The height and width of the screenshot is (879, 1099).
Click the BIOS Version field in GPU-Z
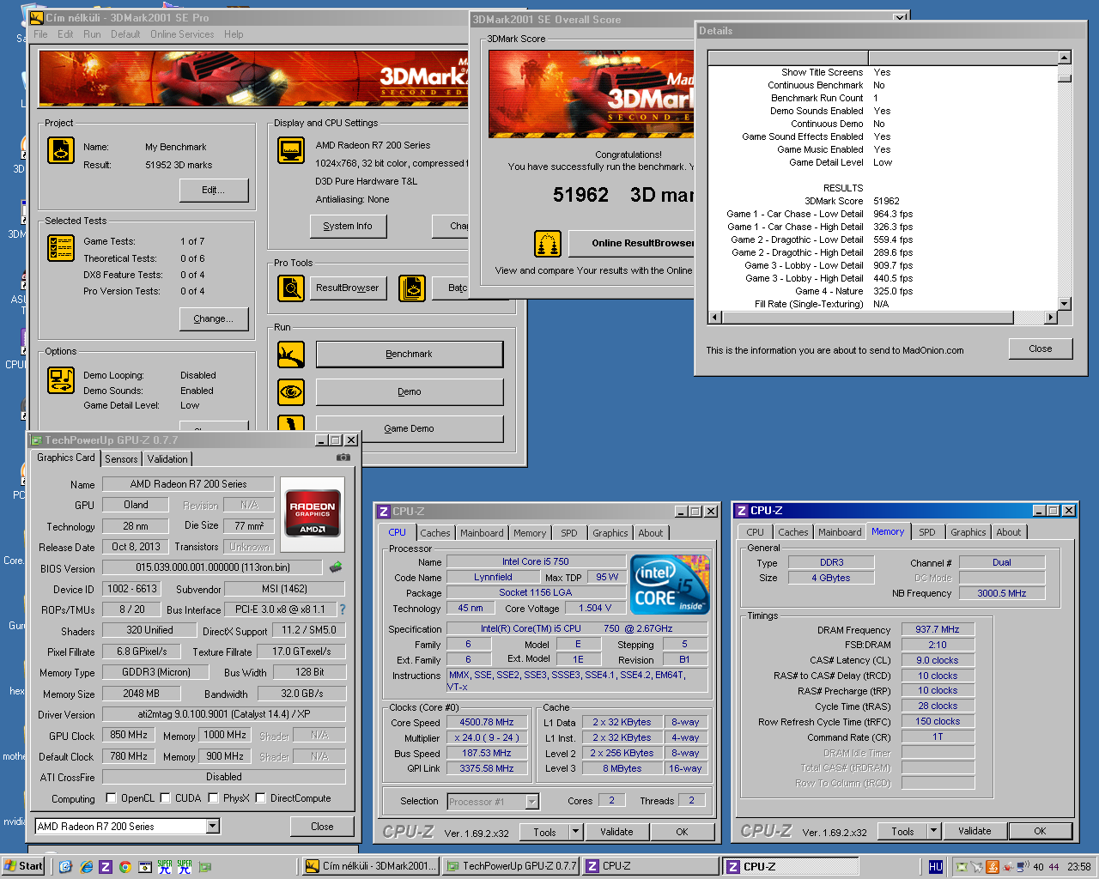tap(212, 567)
